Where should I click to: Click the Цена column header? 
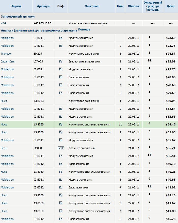pos(170,6)
